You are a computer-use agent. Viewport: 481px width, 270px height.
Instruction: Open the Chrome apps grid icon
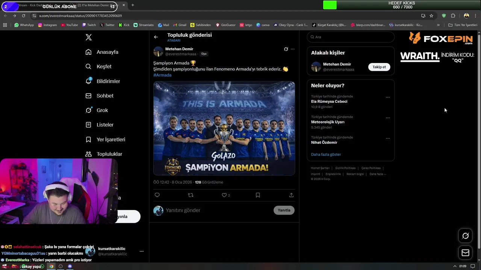(5, 25)
